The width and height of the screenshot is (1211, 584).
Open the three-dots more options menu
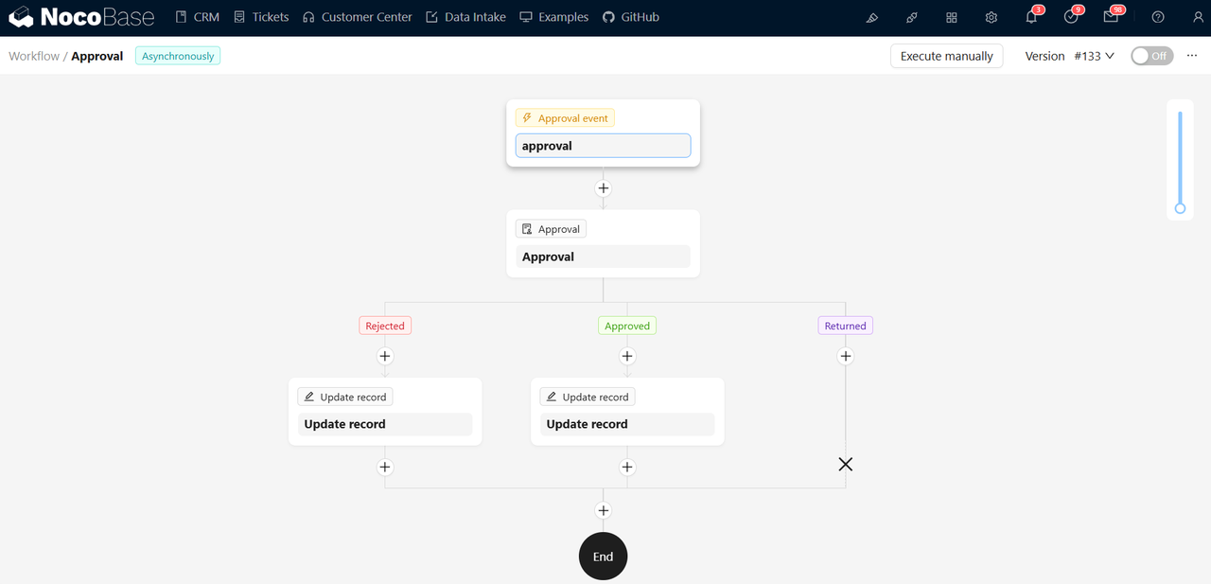[1192, 56]
